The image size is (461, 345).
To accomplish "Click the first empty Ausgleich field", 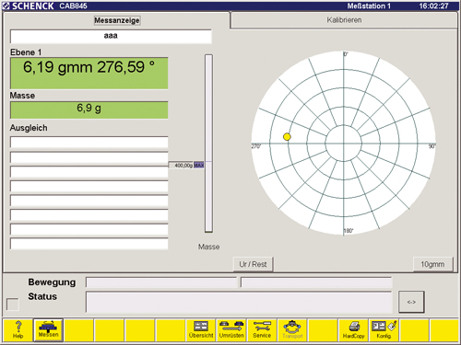I will coord(89,143).
